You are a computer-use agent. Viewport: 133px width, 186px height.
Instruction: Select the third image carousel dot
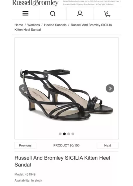69,134
